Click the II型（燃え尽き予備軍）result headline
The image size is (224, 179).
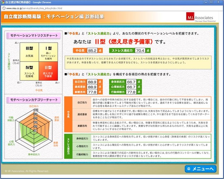[124, 41]
